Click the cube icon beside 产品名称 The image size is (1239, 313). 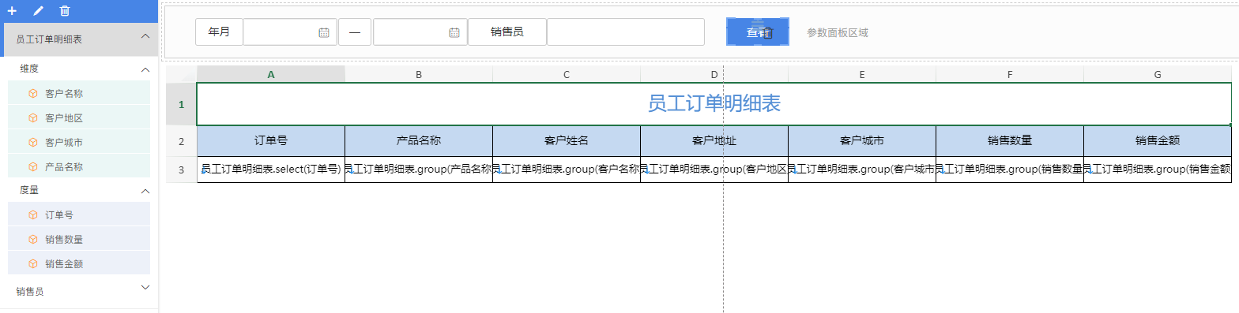(33, 166)
